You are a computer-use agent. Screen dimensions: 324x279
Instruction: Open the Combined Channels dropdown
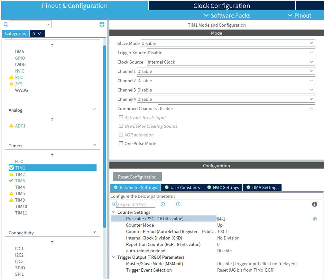pyautogui.click(x=236, y=108)
